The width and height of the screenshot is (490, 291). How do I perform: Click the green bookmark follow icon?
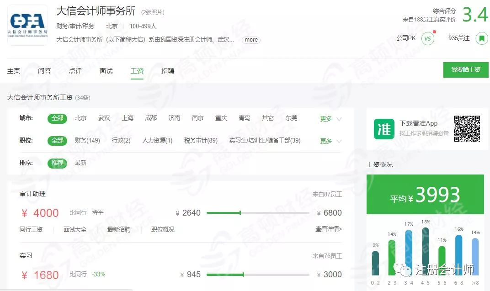pyautogui.click(x=482, y=38)
